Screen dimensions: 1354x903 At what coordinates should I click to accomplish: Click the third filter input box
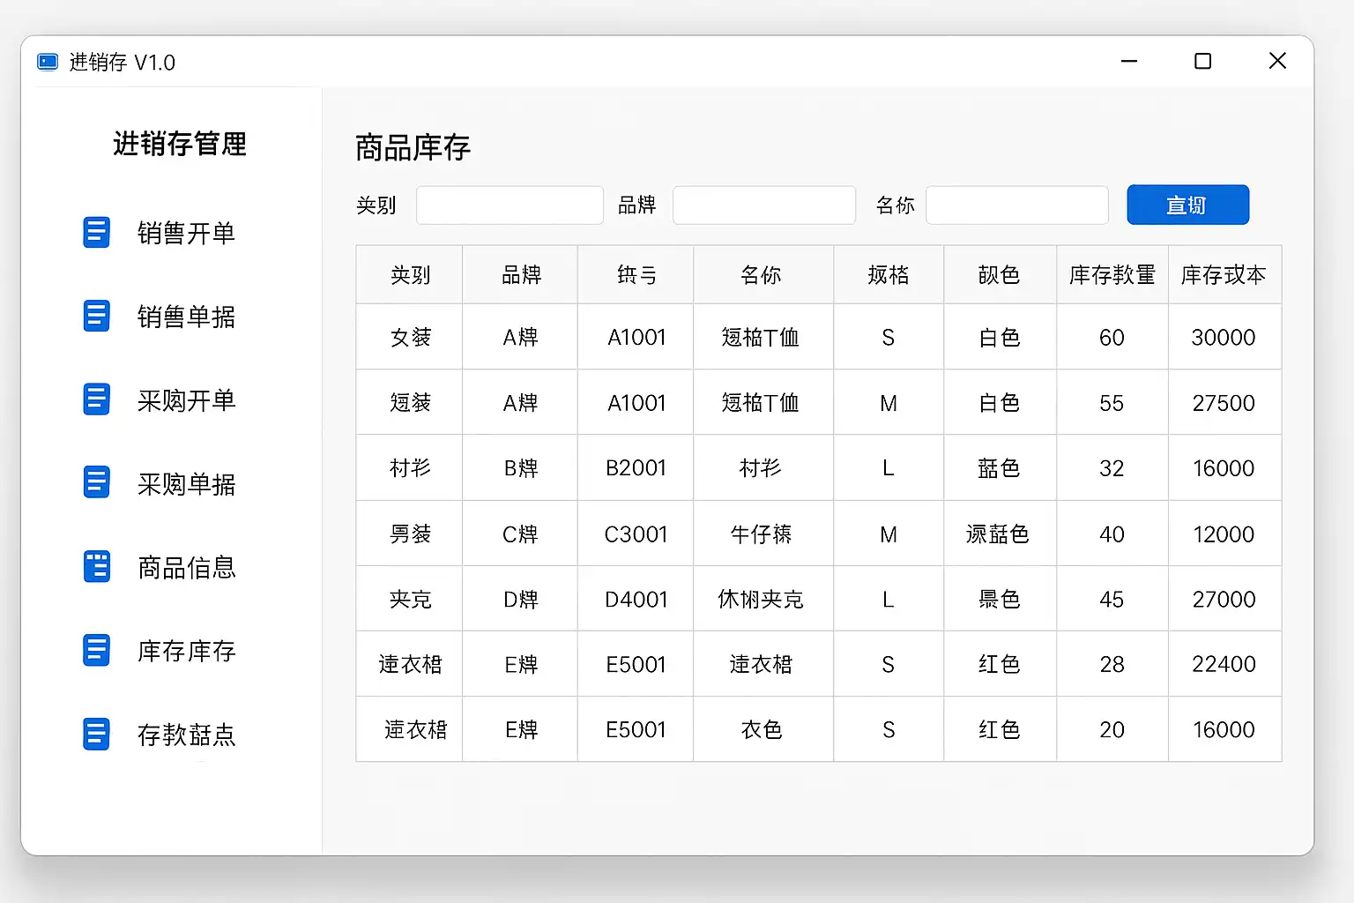click(x=1016, y=205)
